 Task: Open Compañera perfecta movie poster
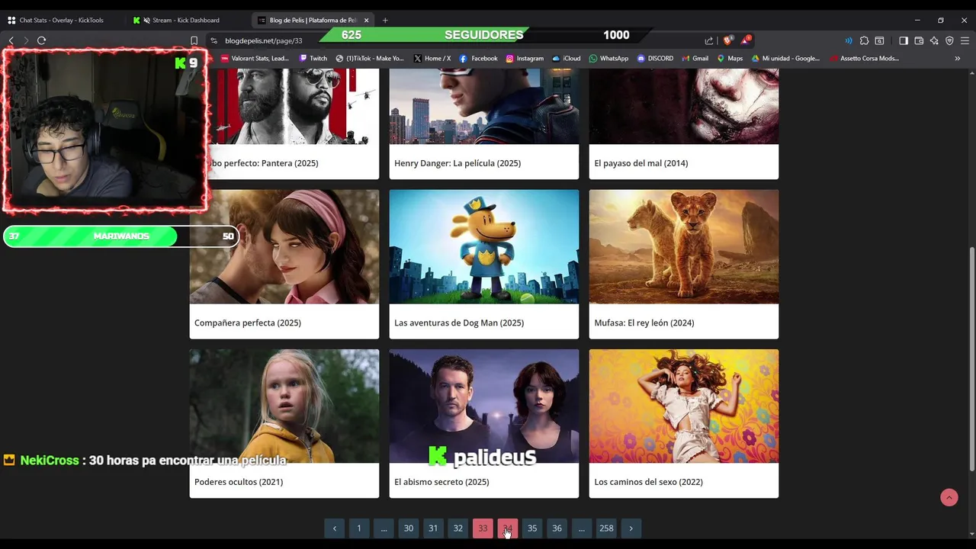click(284, 246)
